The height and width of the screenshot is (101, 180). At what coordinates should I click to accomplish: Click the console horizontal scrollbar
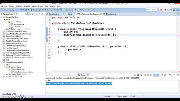[x=112, y=93]
